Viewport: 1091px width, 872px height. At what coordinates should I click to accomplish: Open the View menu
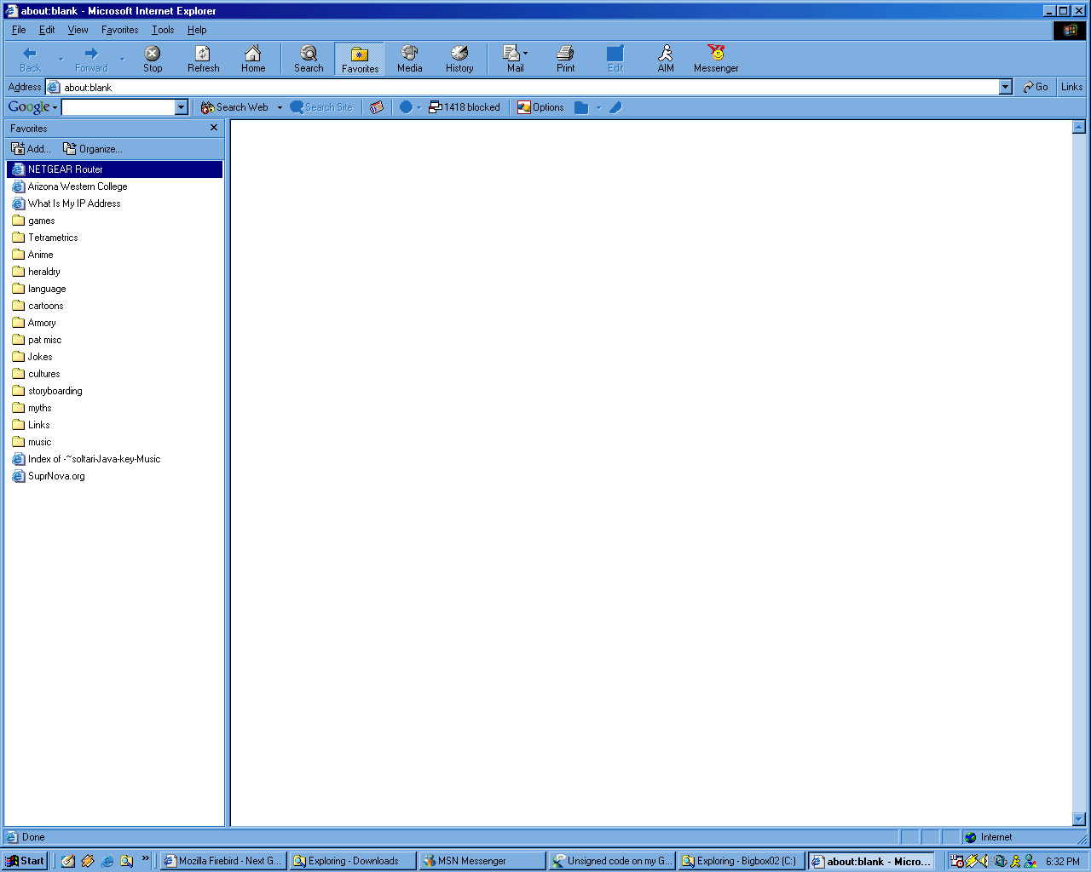[x=78, y=30]
